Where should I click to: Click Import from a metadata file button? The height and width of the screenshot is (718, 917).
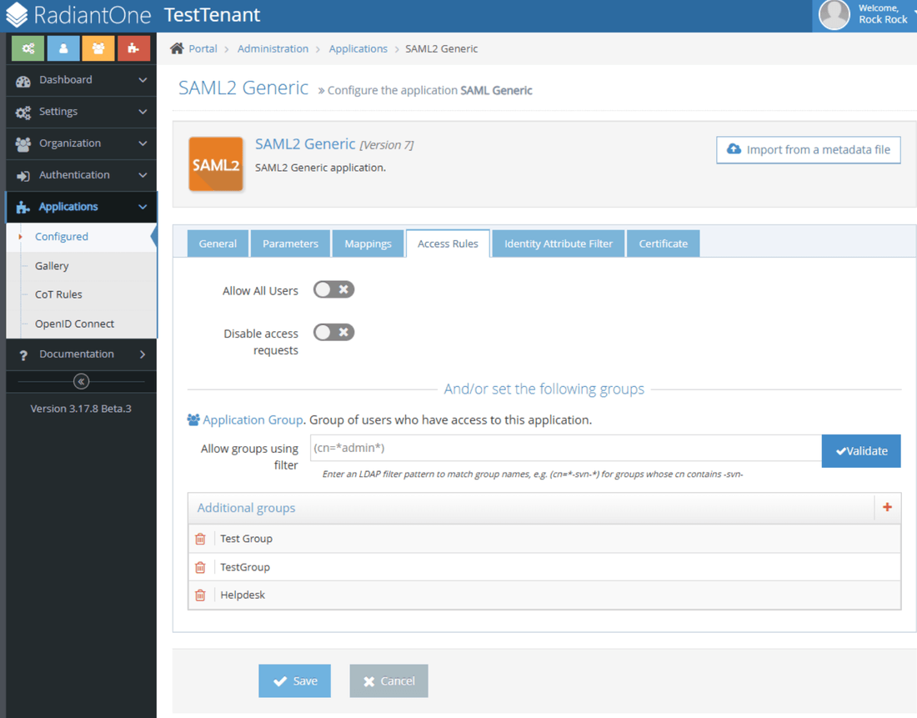tap(809, 150)
